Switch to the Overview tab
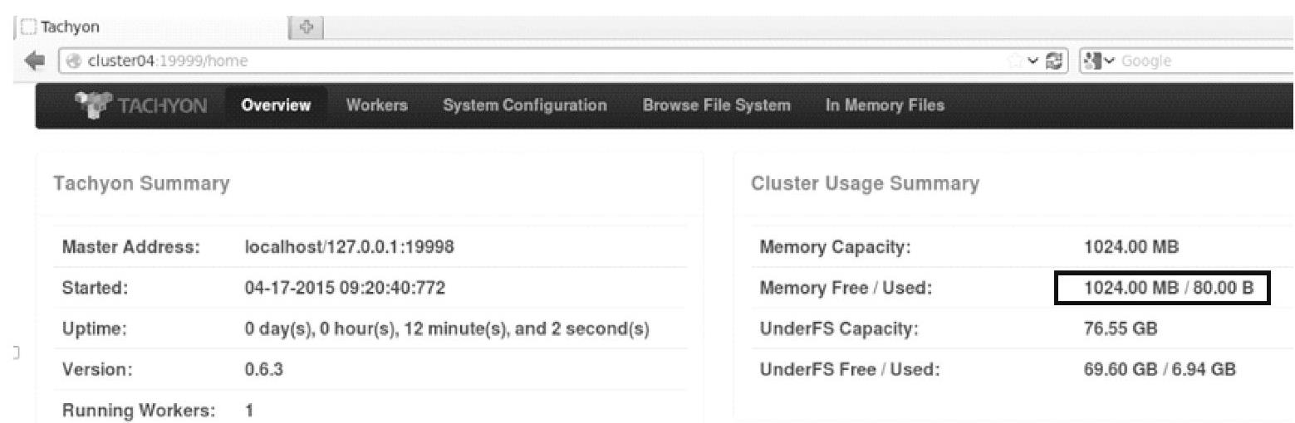This screenshot has width=1295, height=423. [276, 105]
